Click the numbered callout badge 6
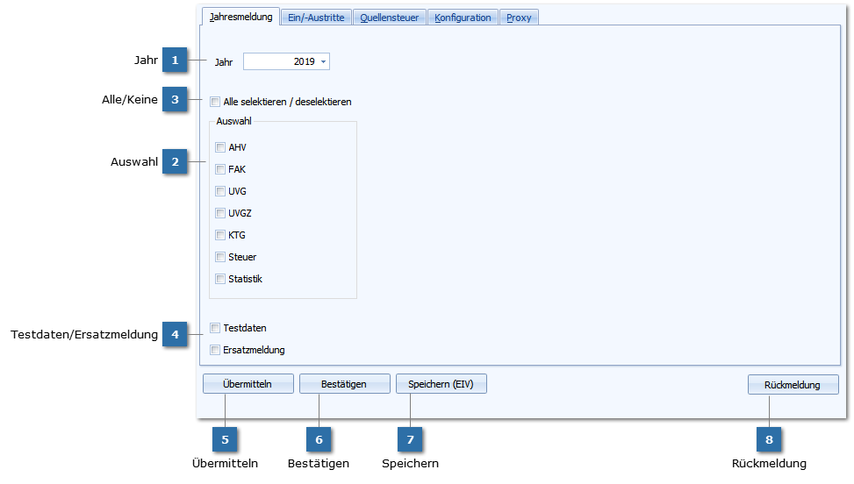854x484 pixels. (319, 438)
